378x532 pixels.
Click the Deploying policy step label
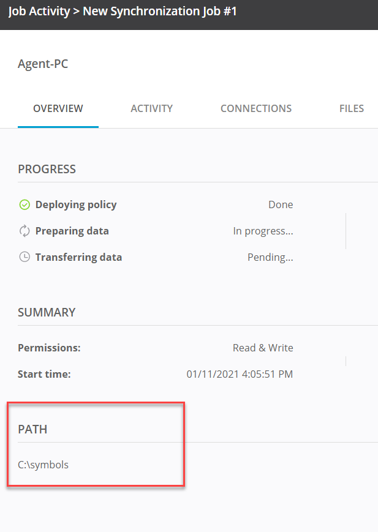76,205
